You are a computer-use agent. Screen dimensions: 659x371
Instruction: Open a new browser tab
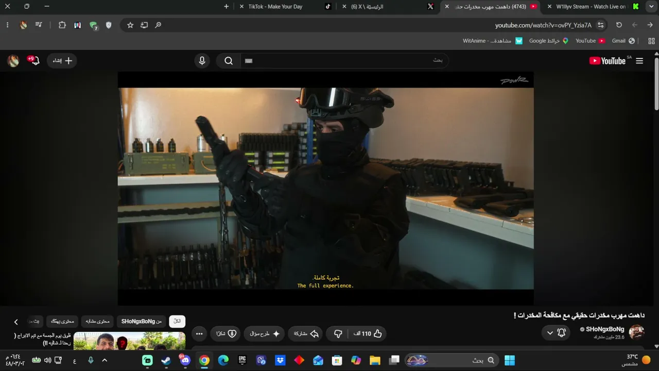[x=227, y=7]
